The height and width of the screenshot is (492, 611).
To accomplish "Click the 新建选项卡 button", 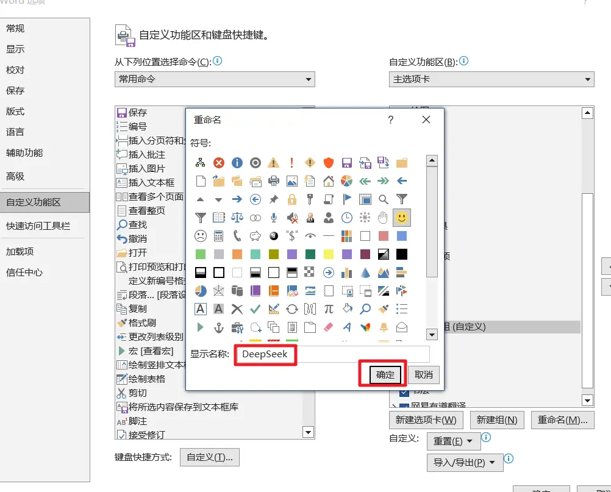I will tap(426, 420).
